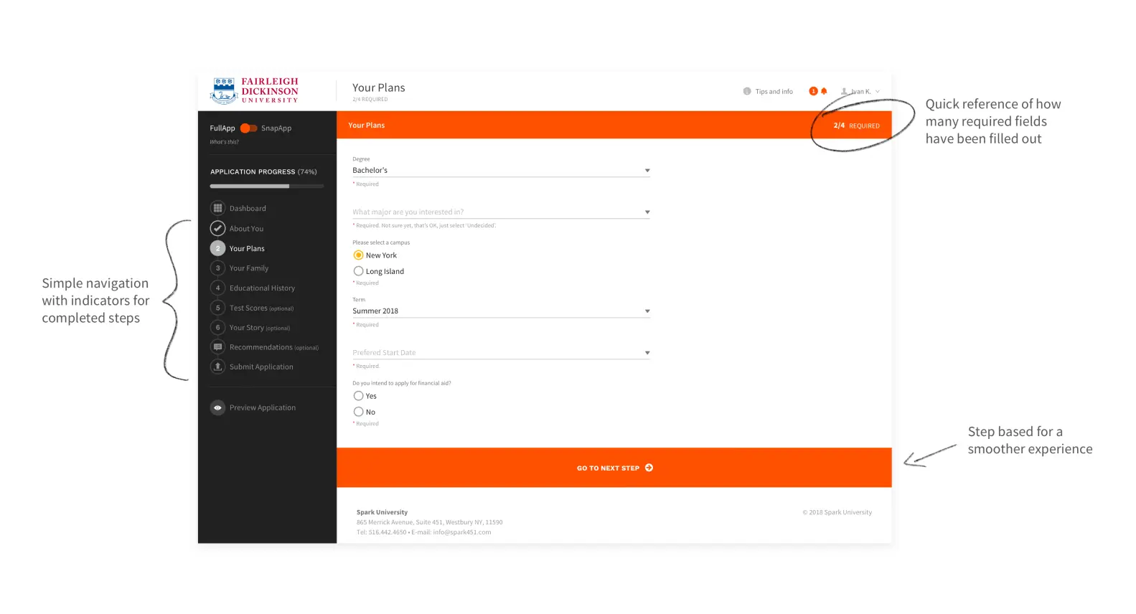
Task: Click the 2/4 Required counter in orange bar
Action: click(856, 126)
